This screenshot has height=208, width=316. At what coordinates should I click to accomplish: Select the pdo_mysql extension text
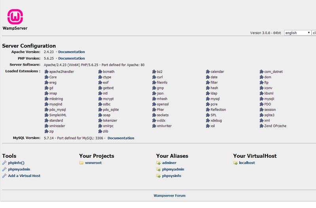[57, 110]
